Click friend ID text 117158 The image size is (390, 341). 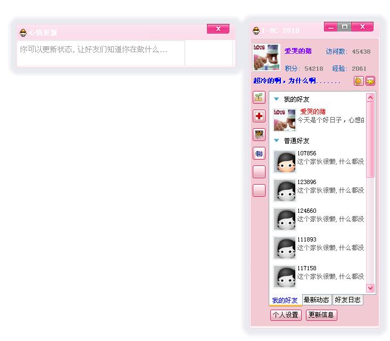[x=306, y=268]
